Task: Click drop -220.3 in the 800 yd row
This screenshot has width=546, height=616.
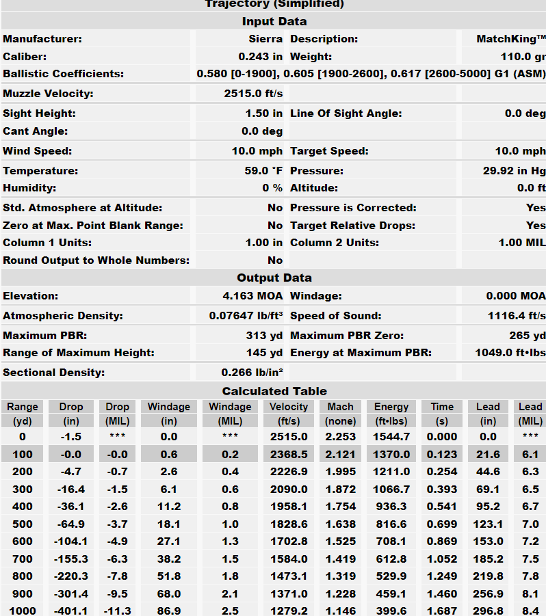Action: click(70, 577)
